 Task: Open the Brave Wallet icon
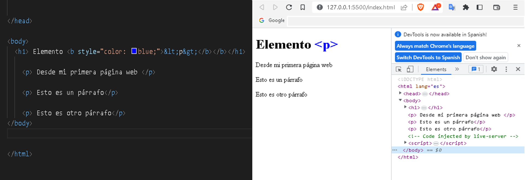497,7
